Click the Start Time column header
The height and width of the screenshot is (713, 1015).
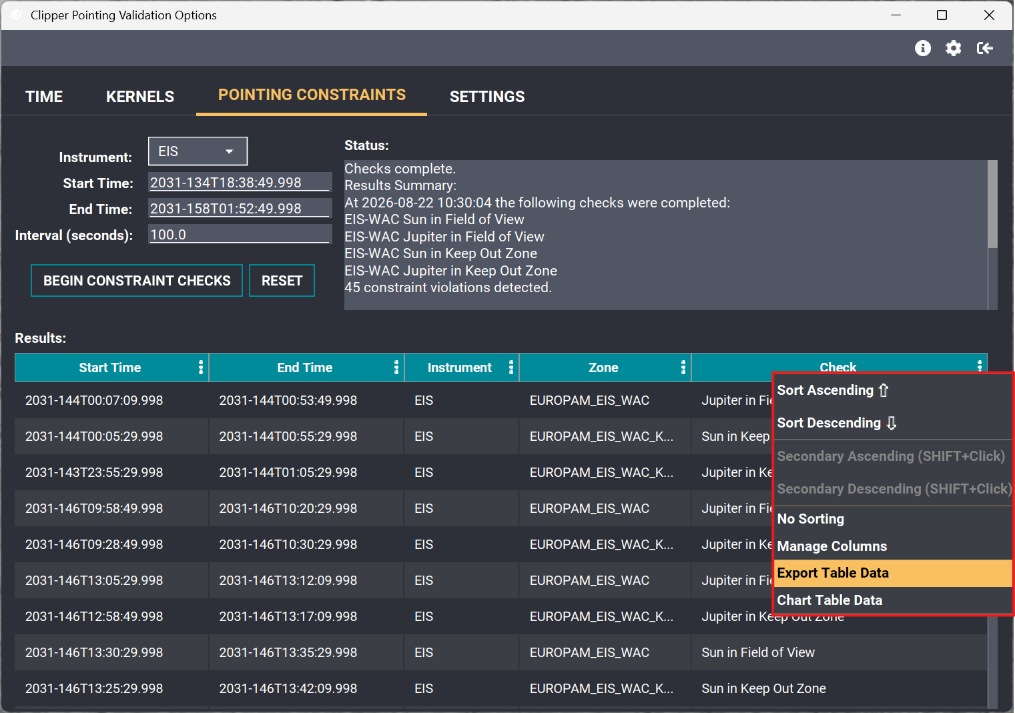pyautogui.click(x=110, y=368)
